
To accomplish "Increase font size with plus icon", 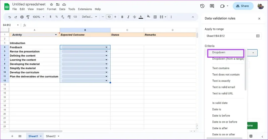I will 115,17.
